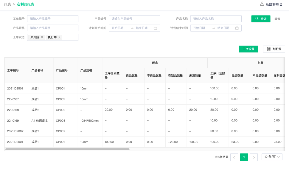Image resolution: width=289 pixels, height=169 pixels.
Task: Remove the 未开始 status tag
Action: click(x=42, y=37)
